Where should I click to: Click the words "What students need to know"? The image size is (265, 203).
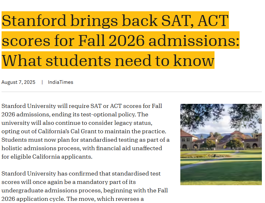108,60
